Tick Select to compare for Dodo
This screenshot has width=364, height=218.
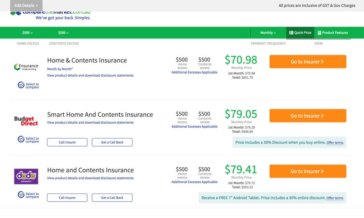(x=21, y=194)
